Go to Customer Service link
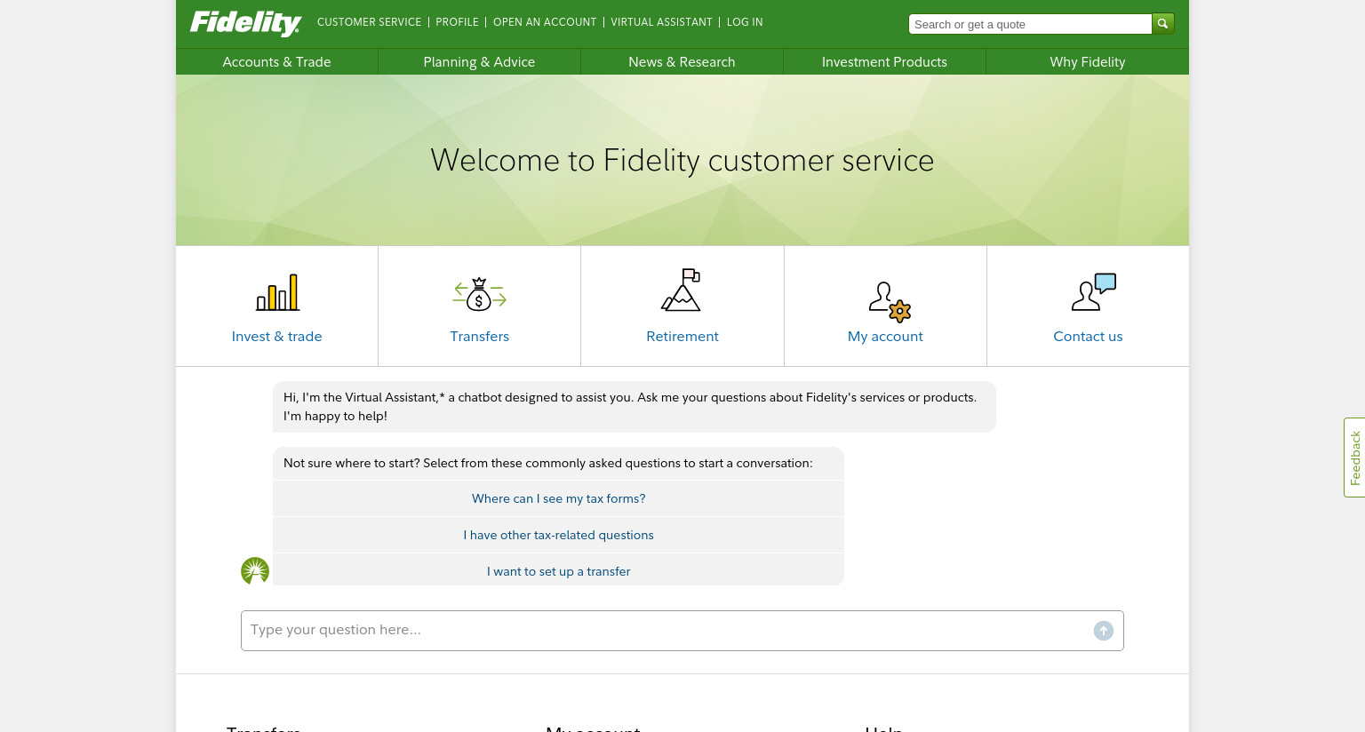1365x732 pixels. (x=369, y=22)
